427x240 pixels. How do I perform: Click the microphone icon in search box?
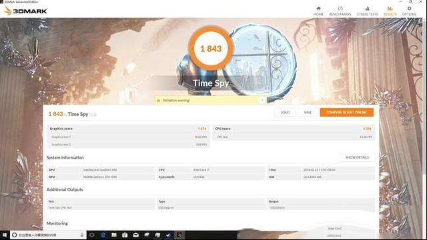point(81,235)
